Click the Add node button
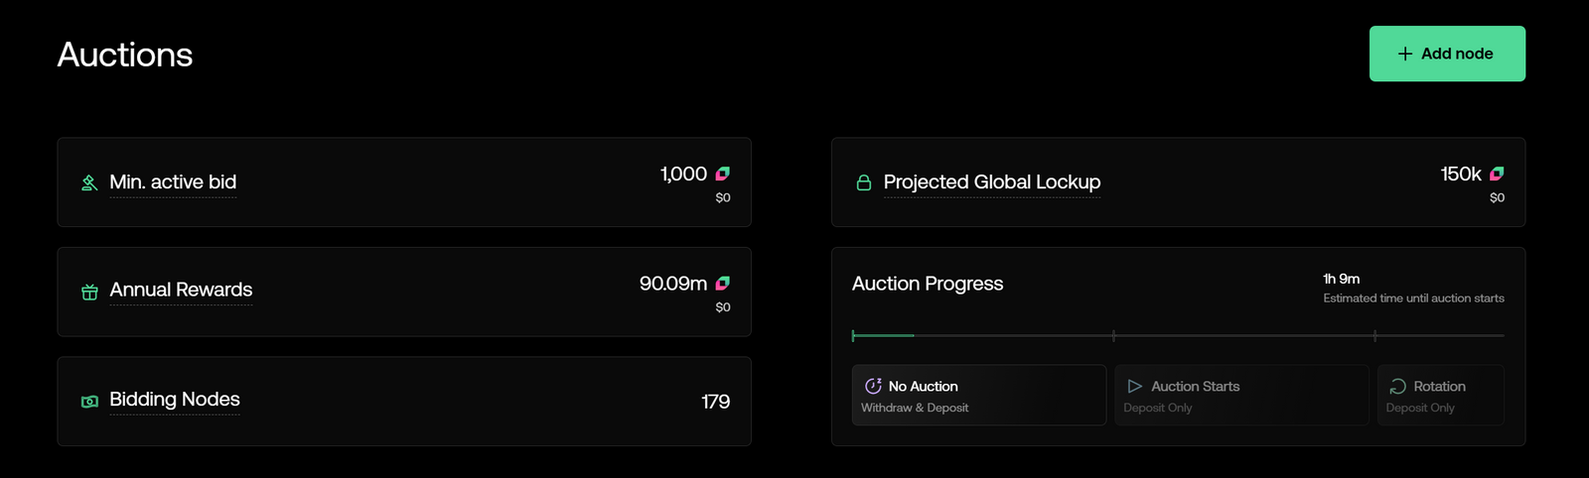 click(1447, 54)
